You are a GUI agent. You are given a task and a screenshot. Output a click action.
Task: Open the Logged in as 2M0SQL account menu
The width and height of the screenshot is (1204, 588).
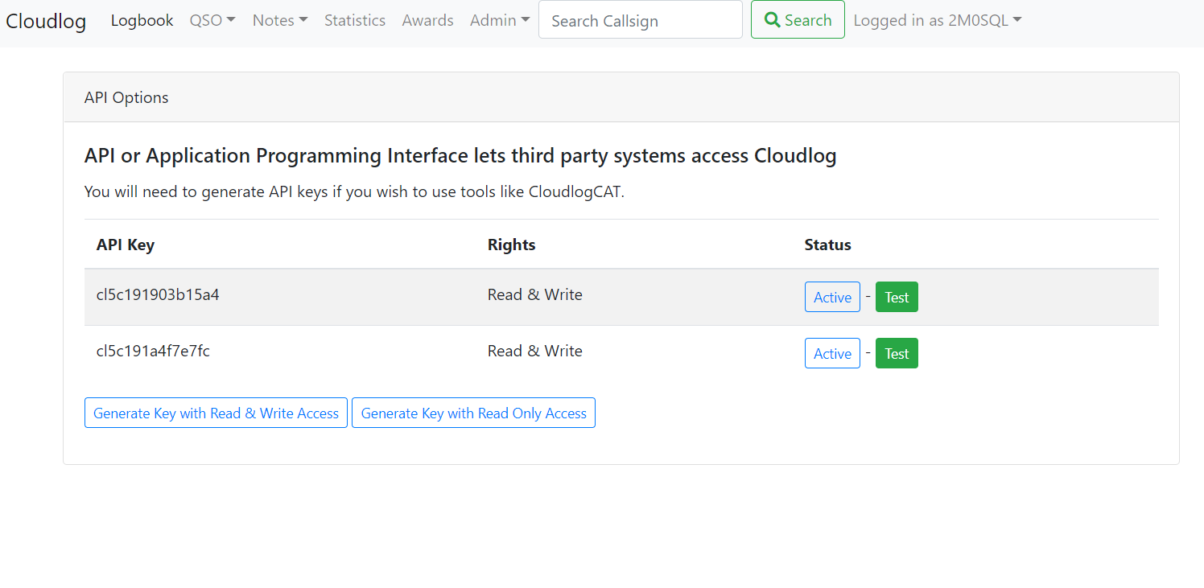[936, 20]
